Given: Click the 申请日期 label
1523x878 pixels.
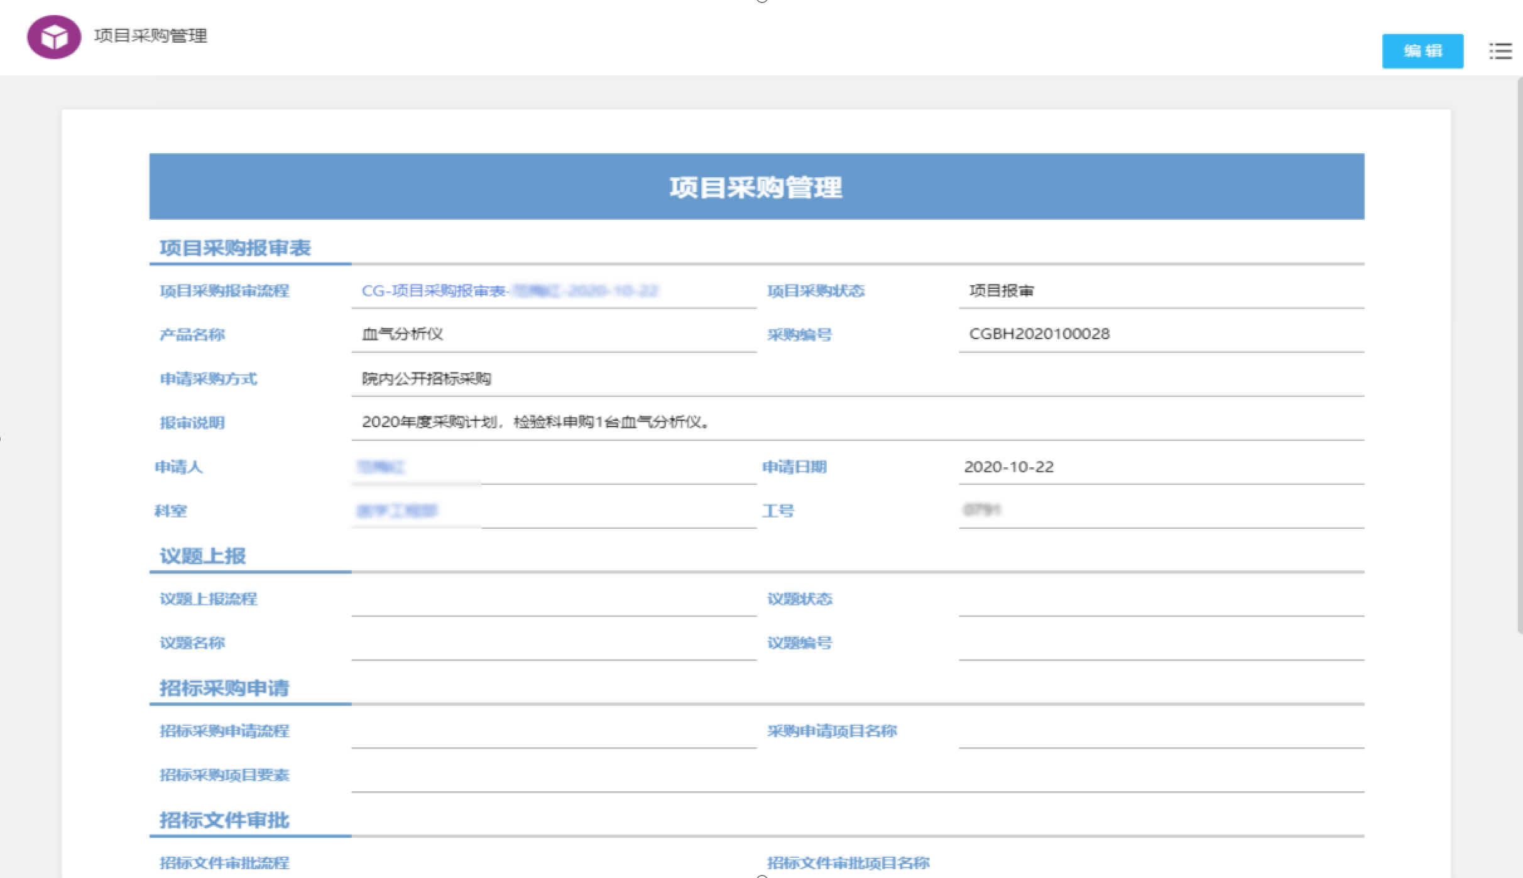Looking at the screenshot, I should pyautogui.click(x=794, y=467).
